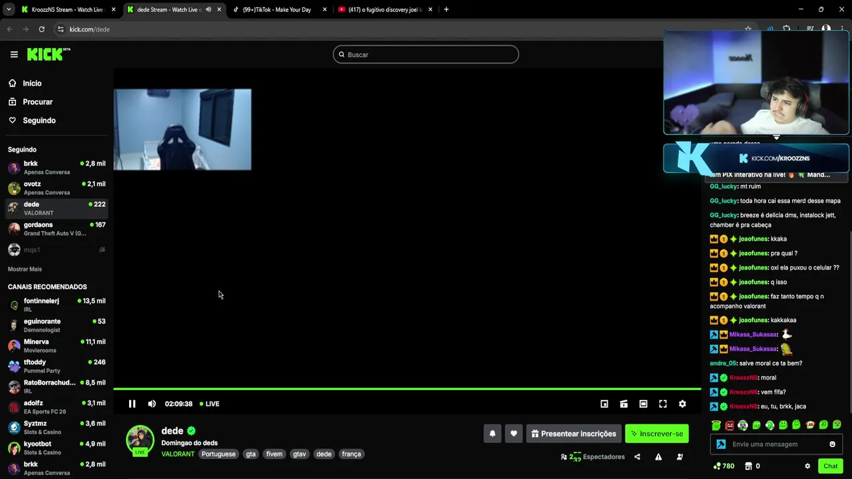Screen dimensions: 852x479
Task: Click the Portuguese language tag
Action: (x=218, y=454)
